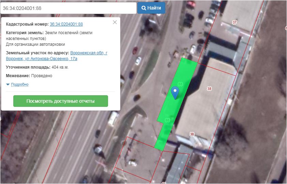
Task: Open the Воронежская обл address link
Action: pyautogui.click(x=57, y=56)
